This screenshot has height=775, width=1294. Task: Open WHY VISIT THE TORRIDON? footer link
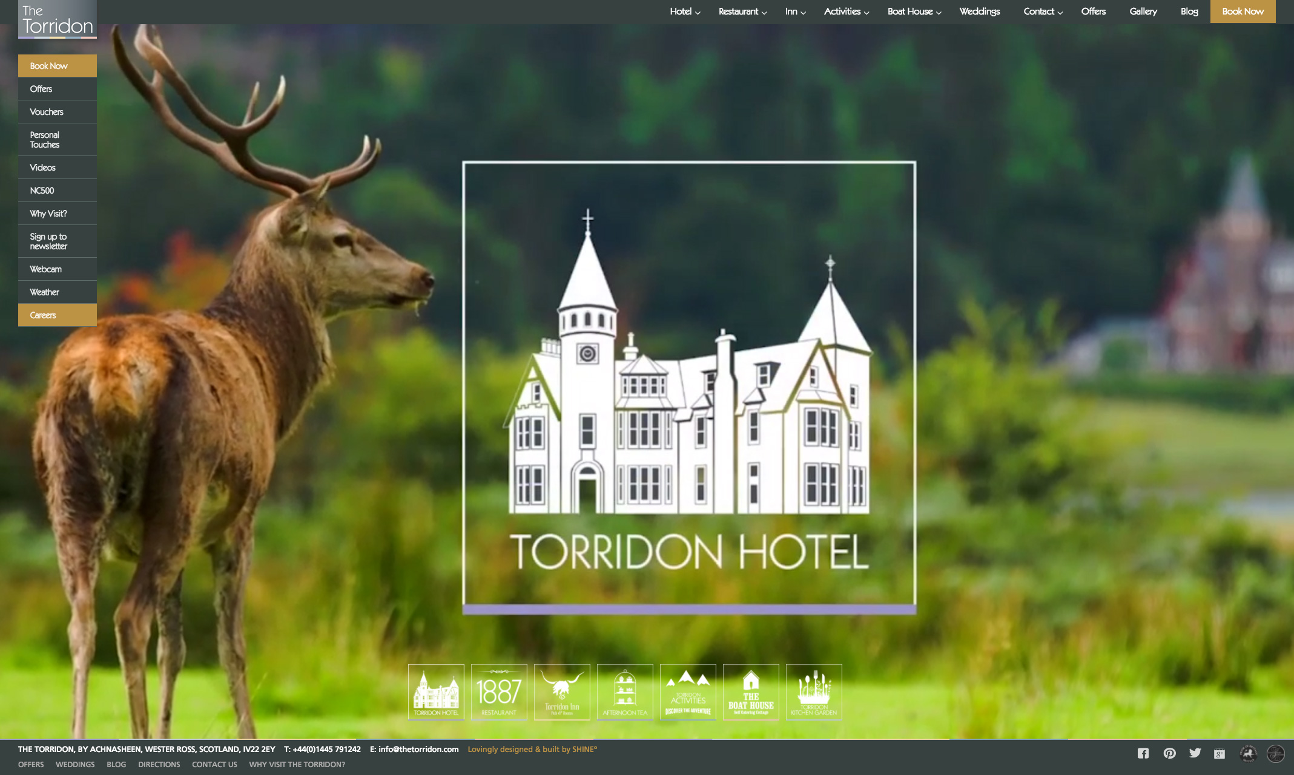point(297,765)
